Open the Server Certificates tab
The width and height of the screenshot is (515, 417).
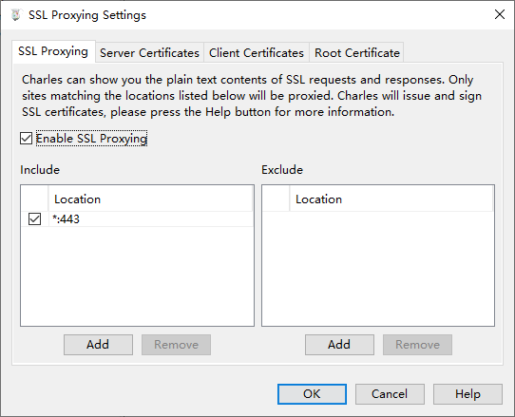(149, 53)
